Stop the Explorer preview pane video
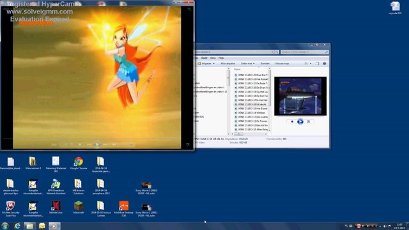This screenshot has height=230, width=409. pyautogui.click(x=292, y=121)
